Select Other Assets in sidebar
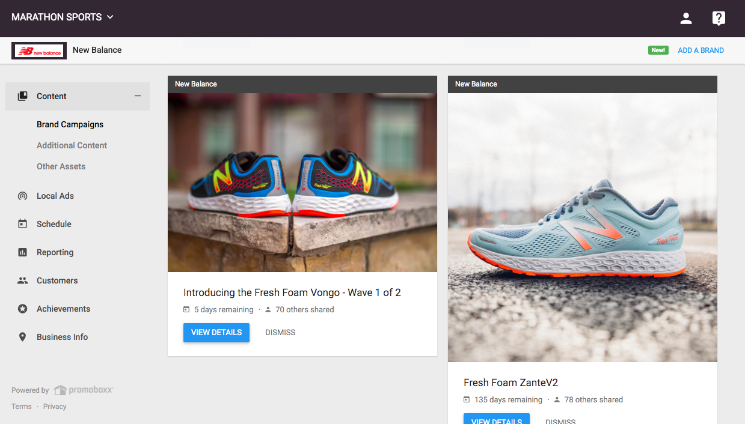The image size is (745, 424). pos(61,166)
